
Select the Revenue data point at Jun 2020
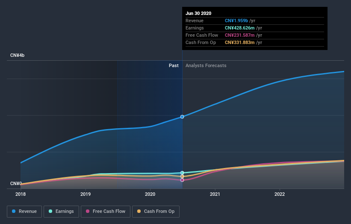point(182,117)
